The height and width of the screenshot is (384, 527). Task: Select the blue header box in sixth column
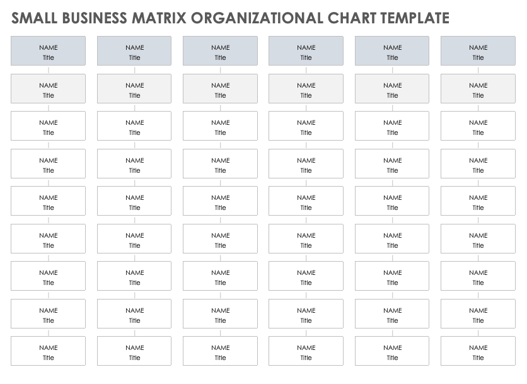[478, 51]
